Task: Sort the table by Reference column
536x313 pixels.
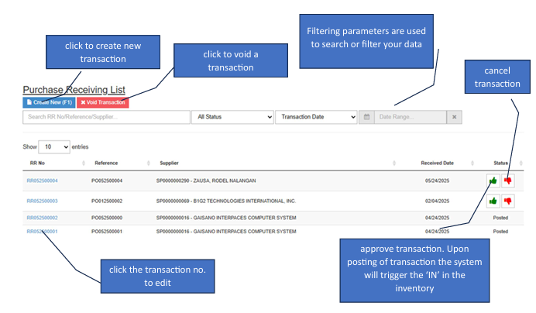Action: click(147, 163)
